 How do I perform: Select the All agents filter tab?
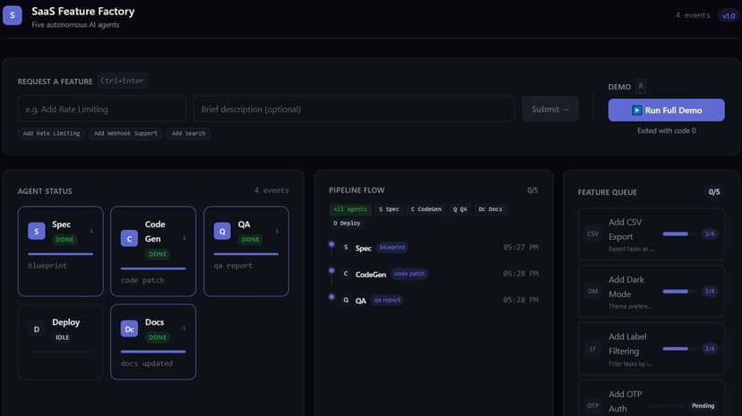click(x=350, y=209)
